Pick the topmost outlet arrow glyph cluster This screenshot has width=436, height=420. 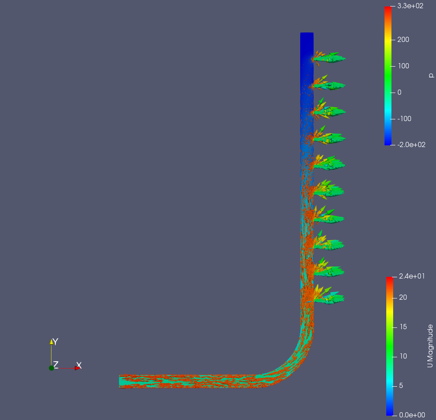(x=329, y=57)
